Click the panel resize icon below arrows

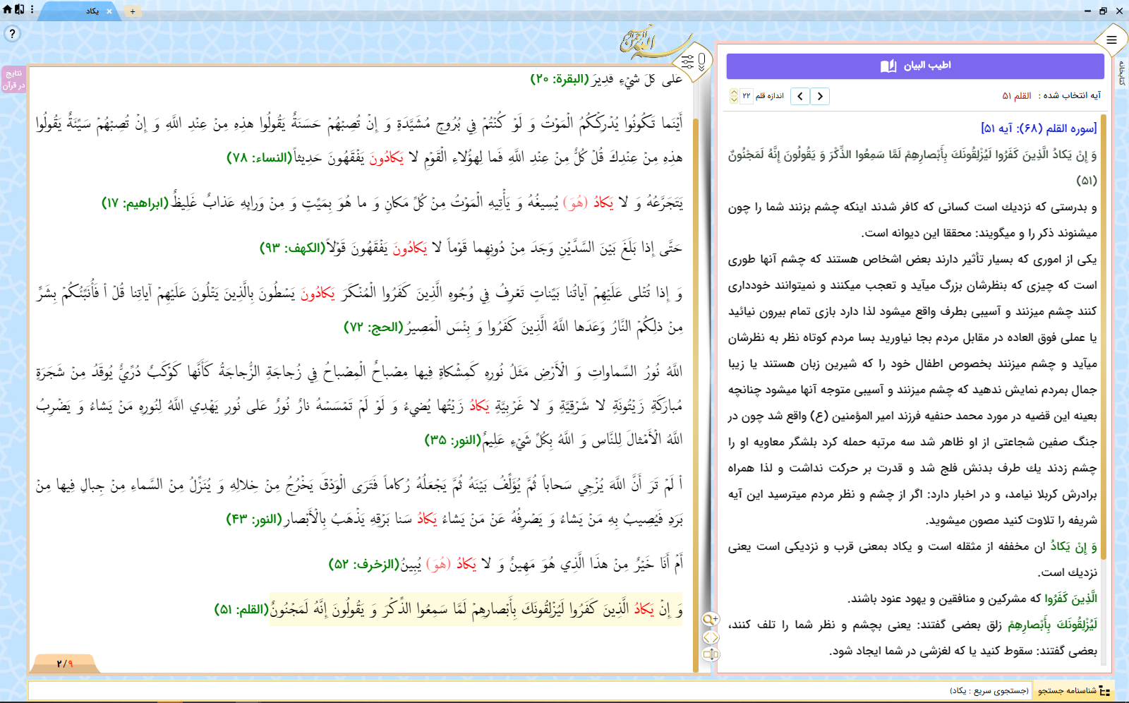pyautogui.click(x=711, y=654)
